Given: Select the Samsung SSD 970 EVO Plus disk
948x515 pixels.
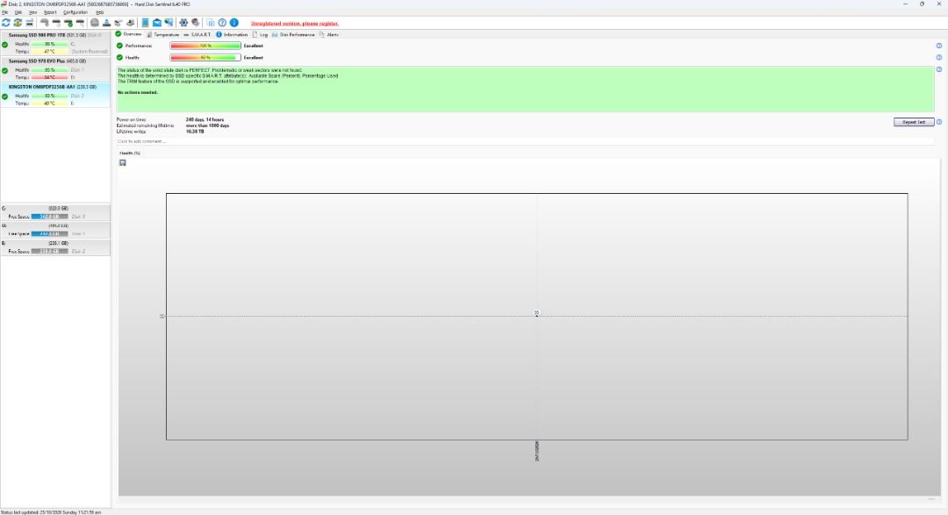Looking at the screenshot, I should 55,69.
